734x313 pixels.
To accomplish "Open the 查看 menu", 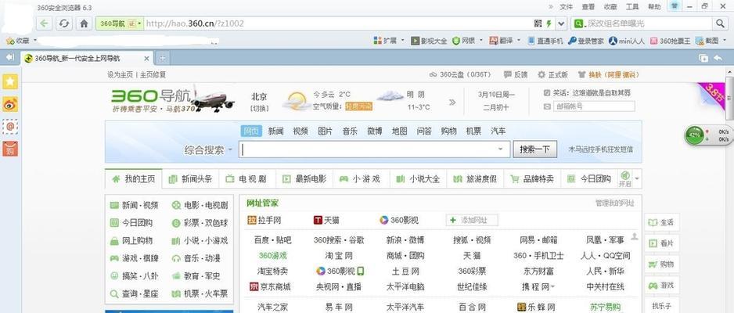I will (x=588, y=6).
